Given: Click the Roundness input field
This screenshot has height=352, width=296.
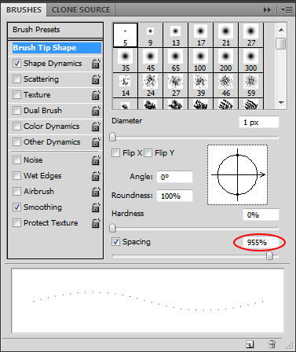Looking at the screenshot, I should tap(174, 196).
